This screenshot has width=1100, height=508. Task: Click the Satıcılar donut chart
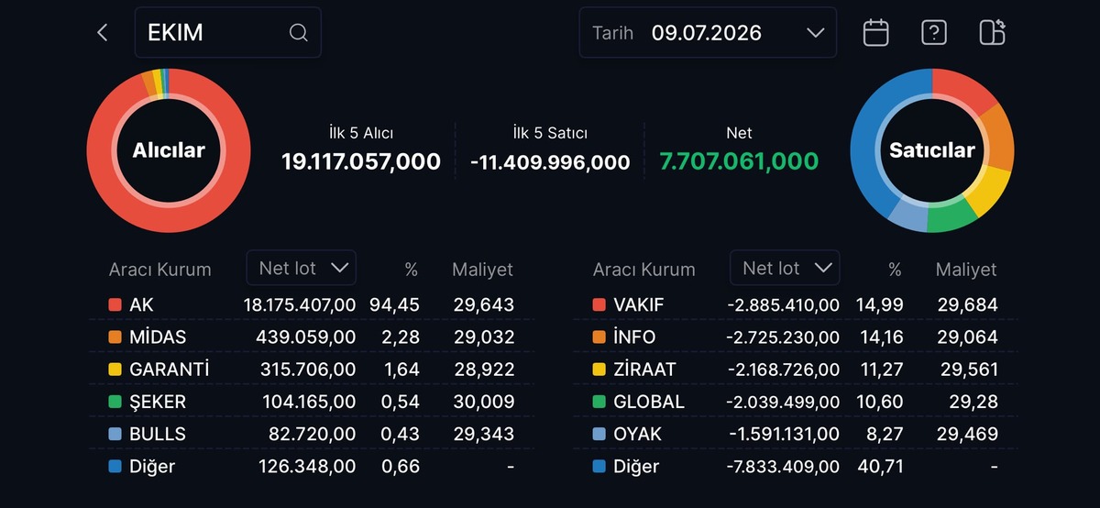click(932, 150)
